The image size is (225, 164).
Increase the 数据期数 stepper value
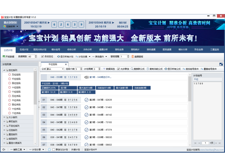pos(36,56)
